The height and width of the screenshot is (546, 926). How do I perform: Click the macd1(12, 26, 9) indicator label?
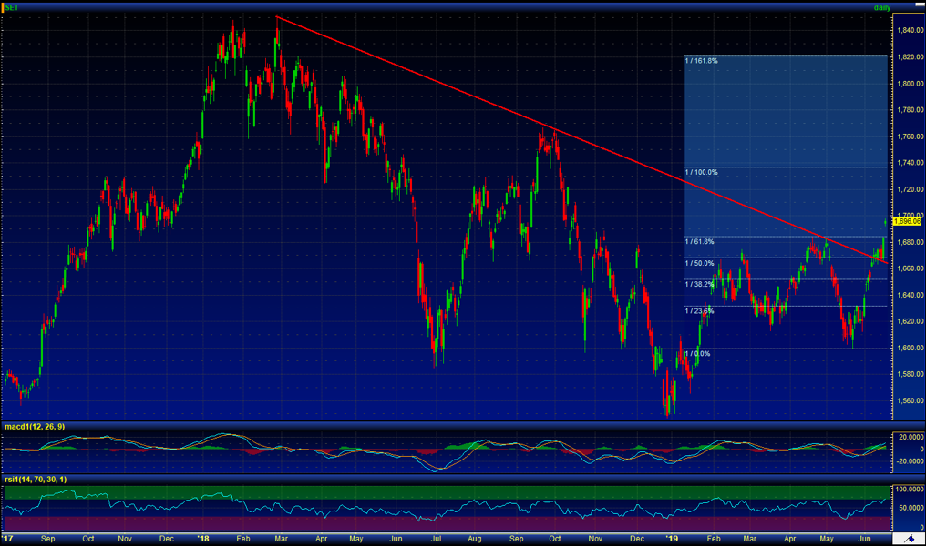34,427
